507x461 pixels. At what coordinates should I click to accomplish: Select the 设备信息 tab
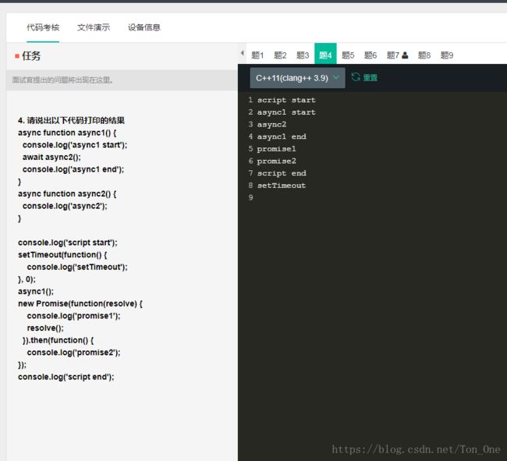tap(144, 27)
